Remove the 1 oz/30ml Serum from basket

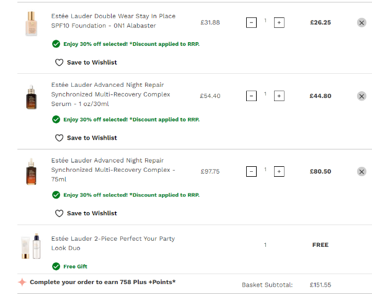tap(361, 96)
